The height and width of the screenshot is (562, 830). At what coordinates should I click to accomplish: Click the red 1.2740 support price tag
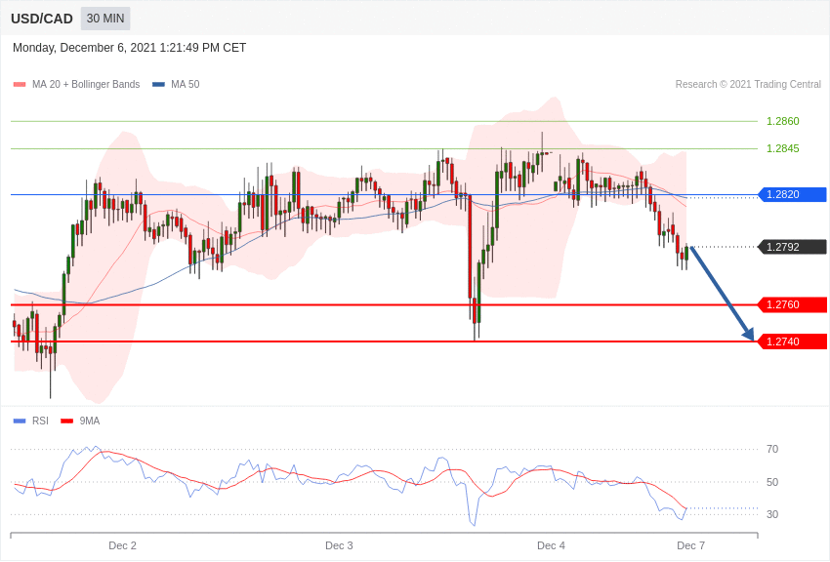793,341
